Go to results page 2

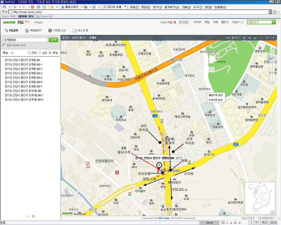33,216
